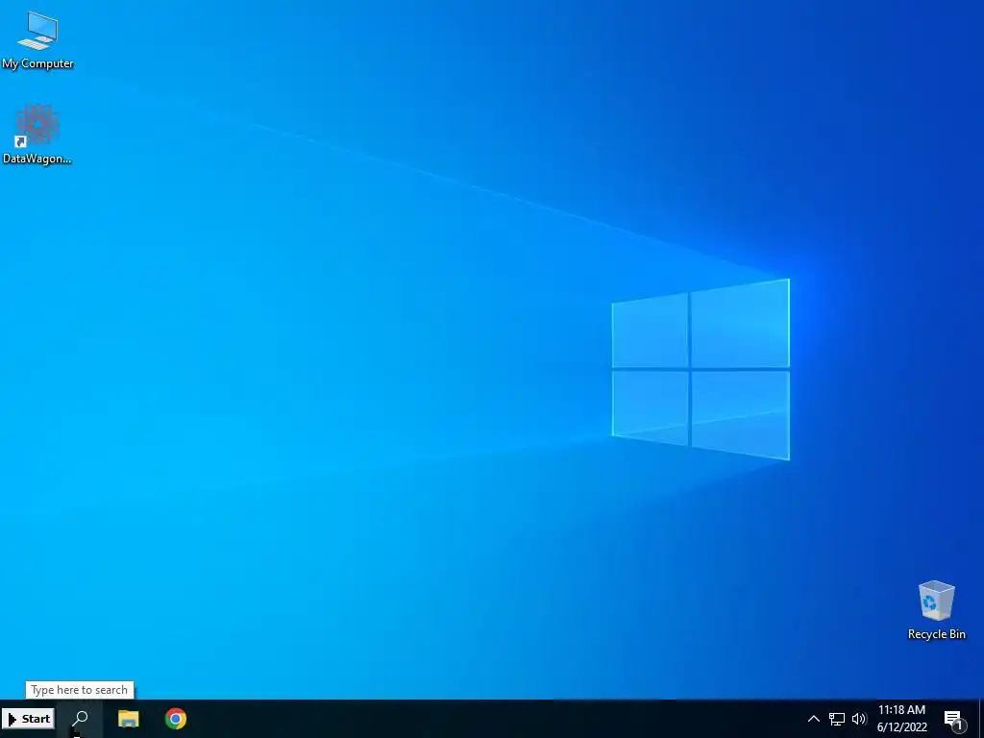
Task: Open the Start menu
Action: 28,719
